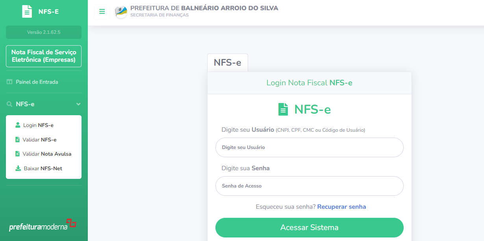This screenshot has width=484, height=241.
Task: Focus the Digite seu Usuário field
Action: coord(310,147)
